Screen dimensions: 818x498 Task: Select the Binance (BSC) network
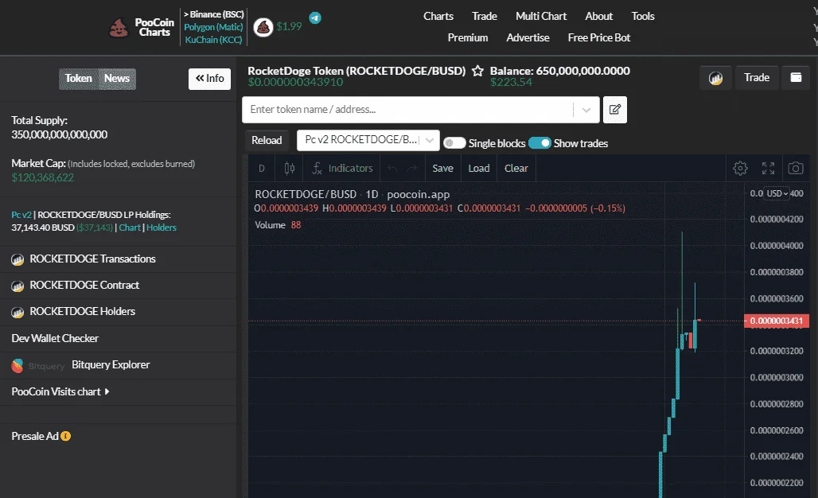click(x=214, y=14)
